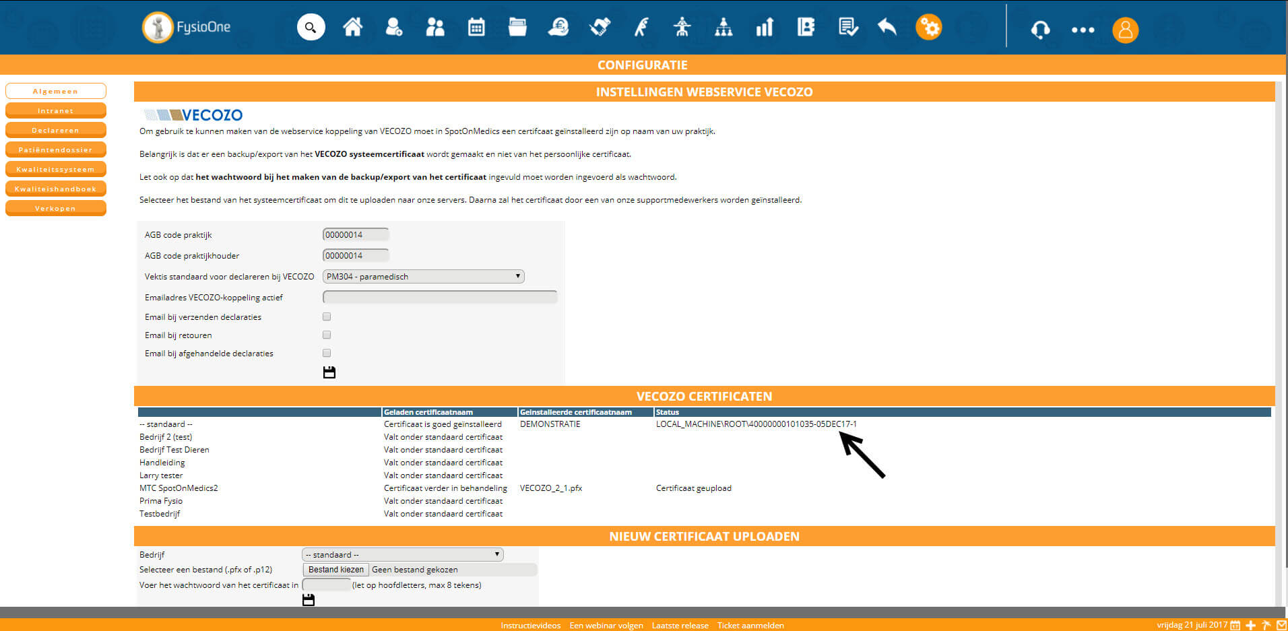Image resolution: width=1288 pixels, height=631 pixels.
Task: Open the euro declarations icon in the toolbar
Action: [x=558, y=28]
